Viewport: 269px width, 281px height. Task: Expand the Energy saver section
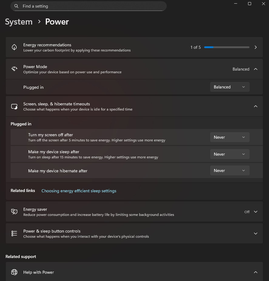256,212
